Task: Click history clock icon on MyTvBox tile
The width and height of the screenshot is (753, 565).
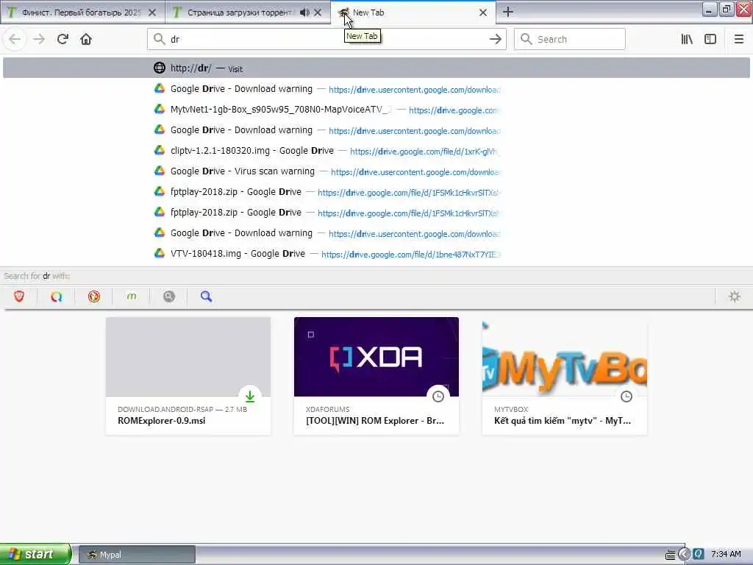Action: (x=627, y=397)
